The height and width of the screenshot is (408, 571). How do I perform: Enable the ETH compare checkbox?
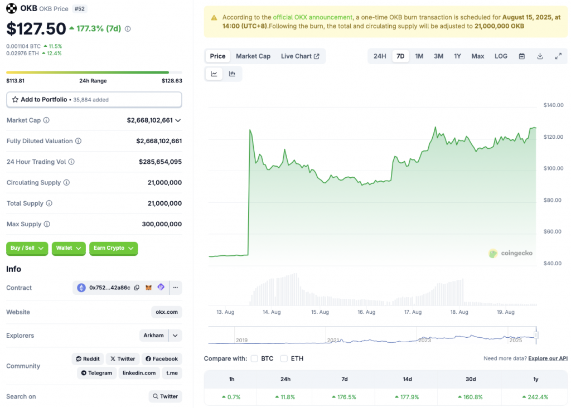pos(284,358)
